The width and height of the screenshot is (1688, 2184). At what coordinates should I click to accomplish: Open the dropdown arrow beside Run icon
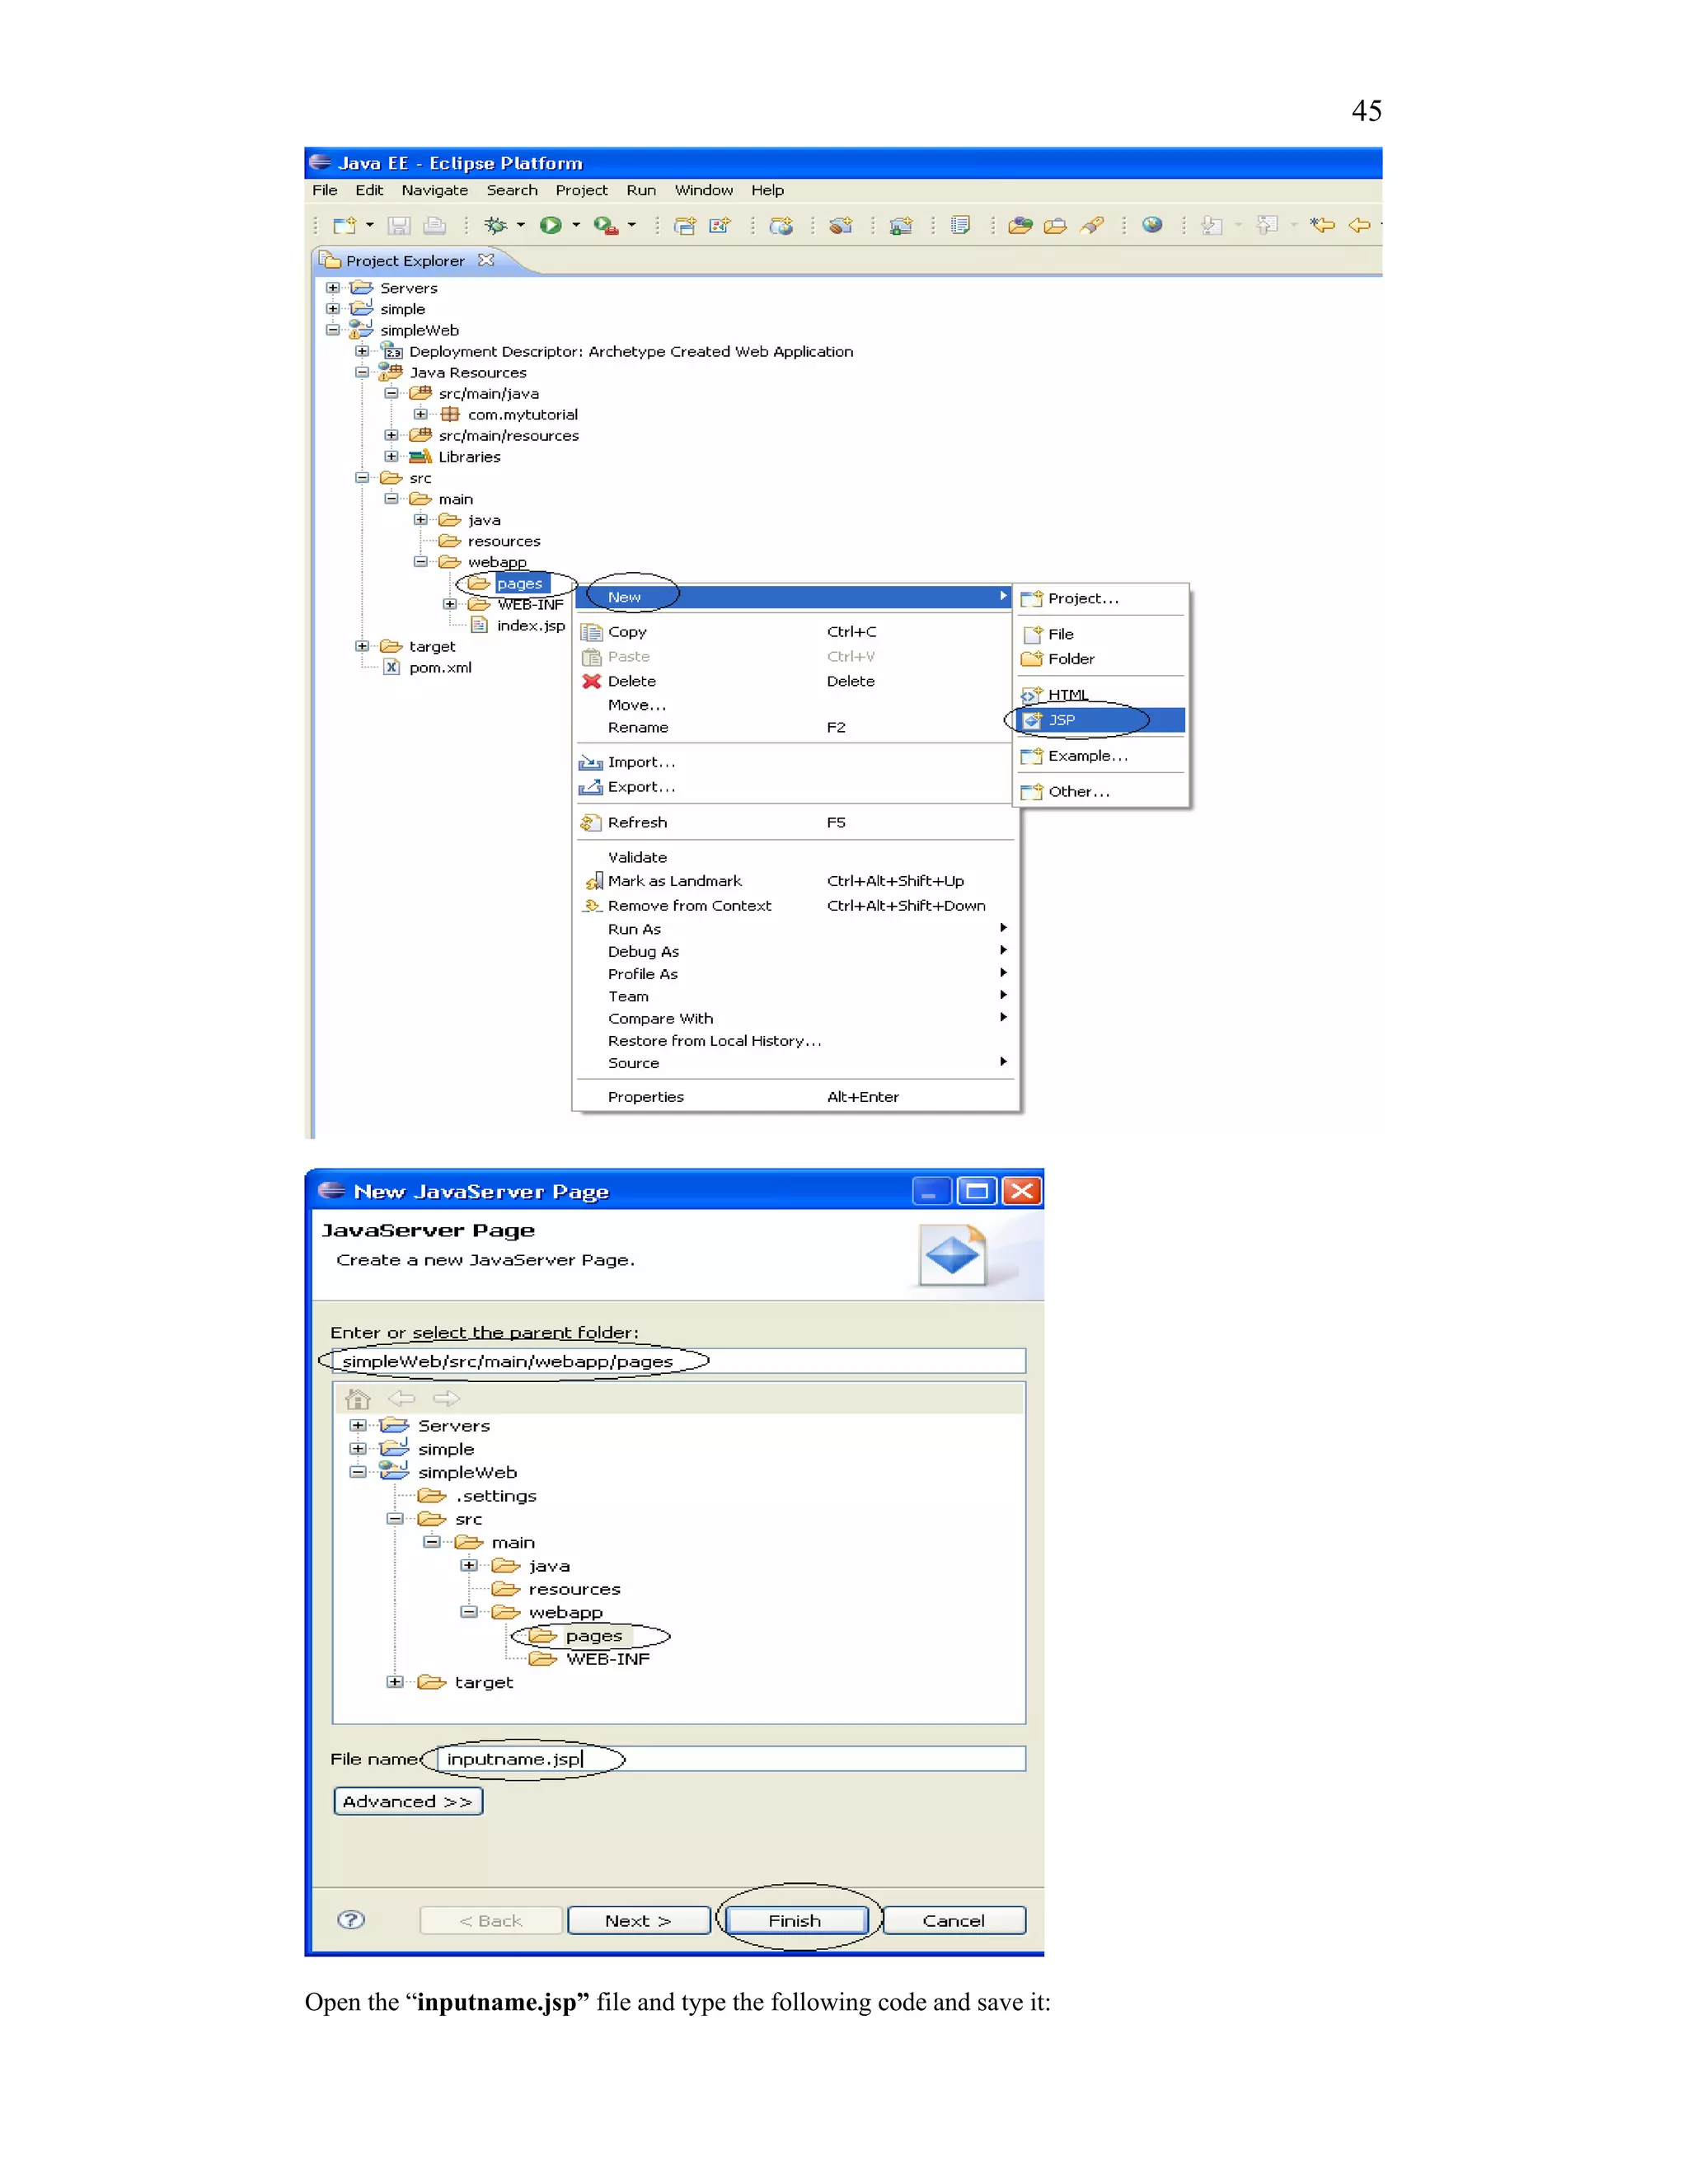tap(576, 226)
